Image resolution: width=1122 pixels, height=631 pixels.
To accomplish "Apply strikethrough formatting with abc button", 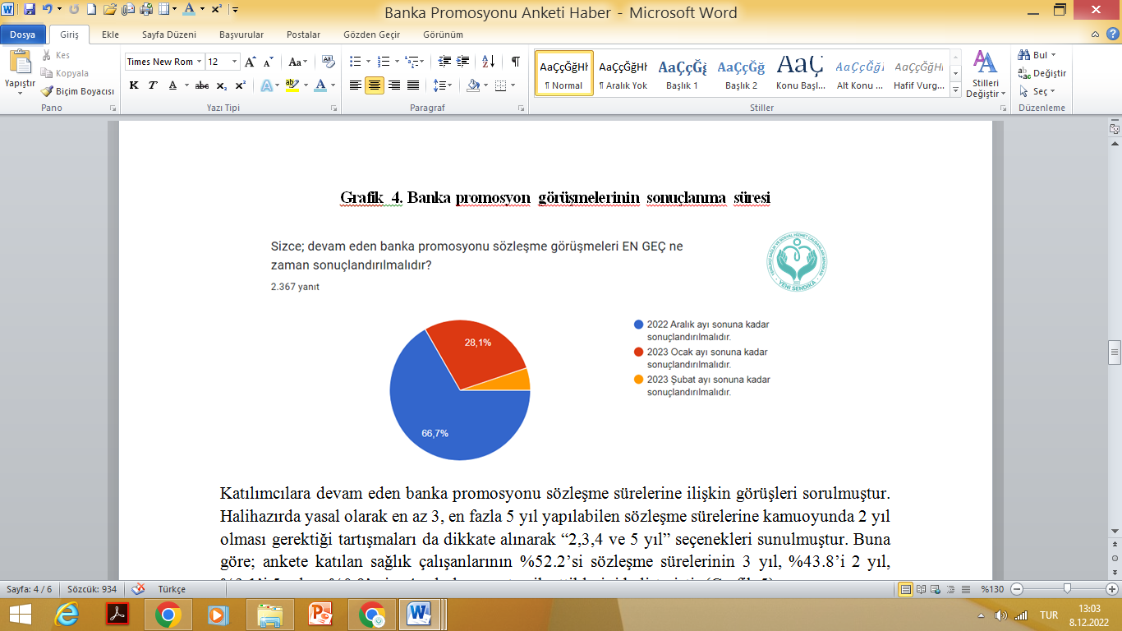I will (202, 85).
